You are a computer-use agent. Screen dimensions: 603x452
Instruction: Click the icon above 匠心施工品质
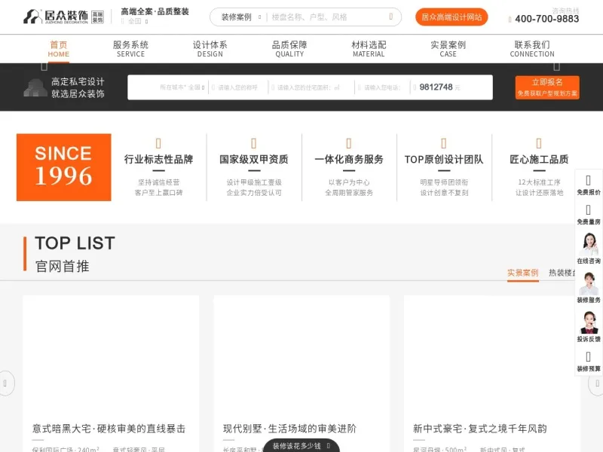[539, 143]
